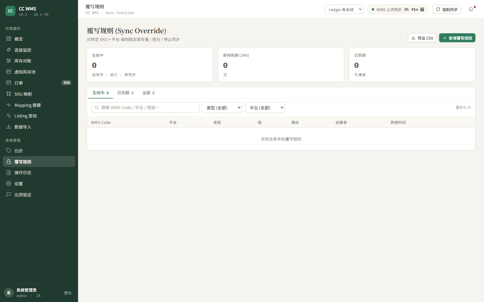Screen dimensions: 484x302
Task: Click the 平台 column header
Action: pos(173,122)
